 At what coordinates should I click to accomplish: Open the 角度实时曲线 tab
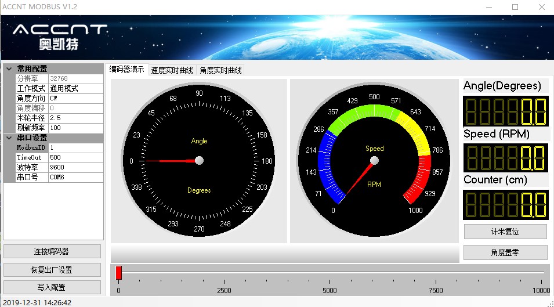coord(220,70)
